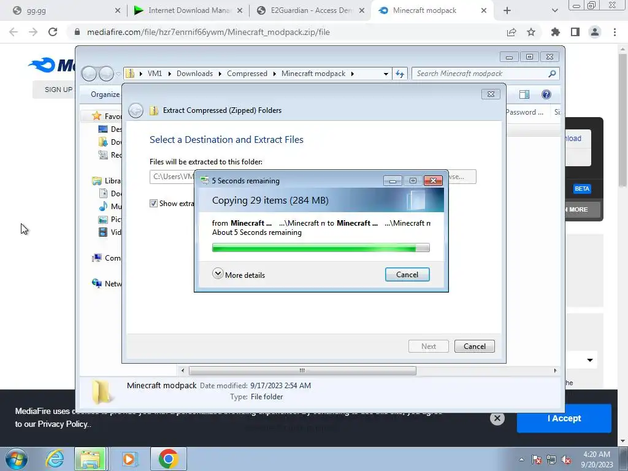Open dropdown on MediaFire page right side
The image size is (628, 471).
(x=590, y=360)
